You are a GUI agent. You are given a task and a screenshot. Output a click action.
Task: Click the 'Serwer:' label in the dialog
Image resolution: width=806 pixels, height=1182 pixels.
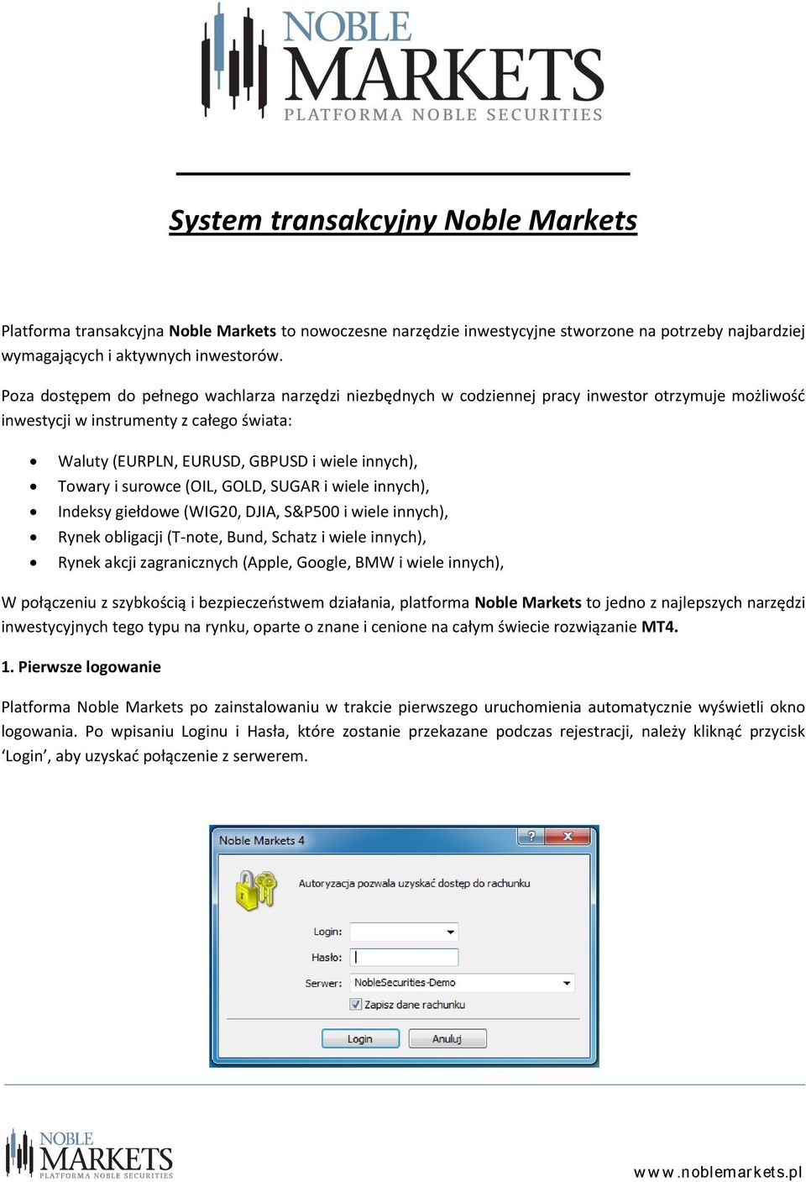(x=323, y=983)
